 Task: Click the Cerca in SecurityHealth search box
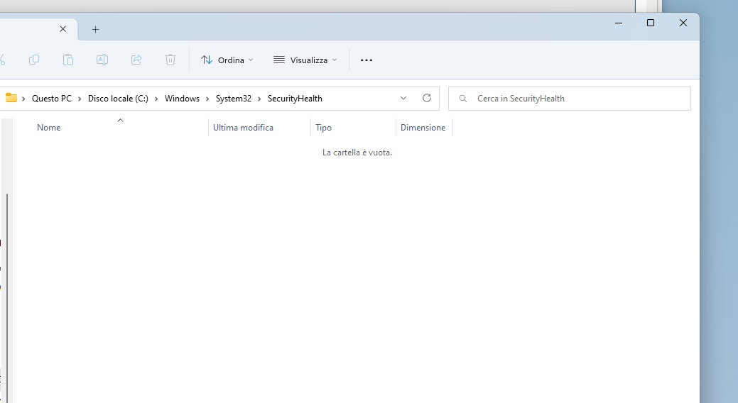(x=570, y=99)
